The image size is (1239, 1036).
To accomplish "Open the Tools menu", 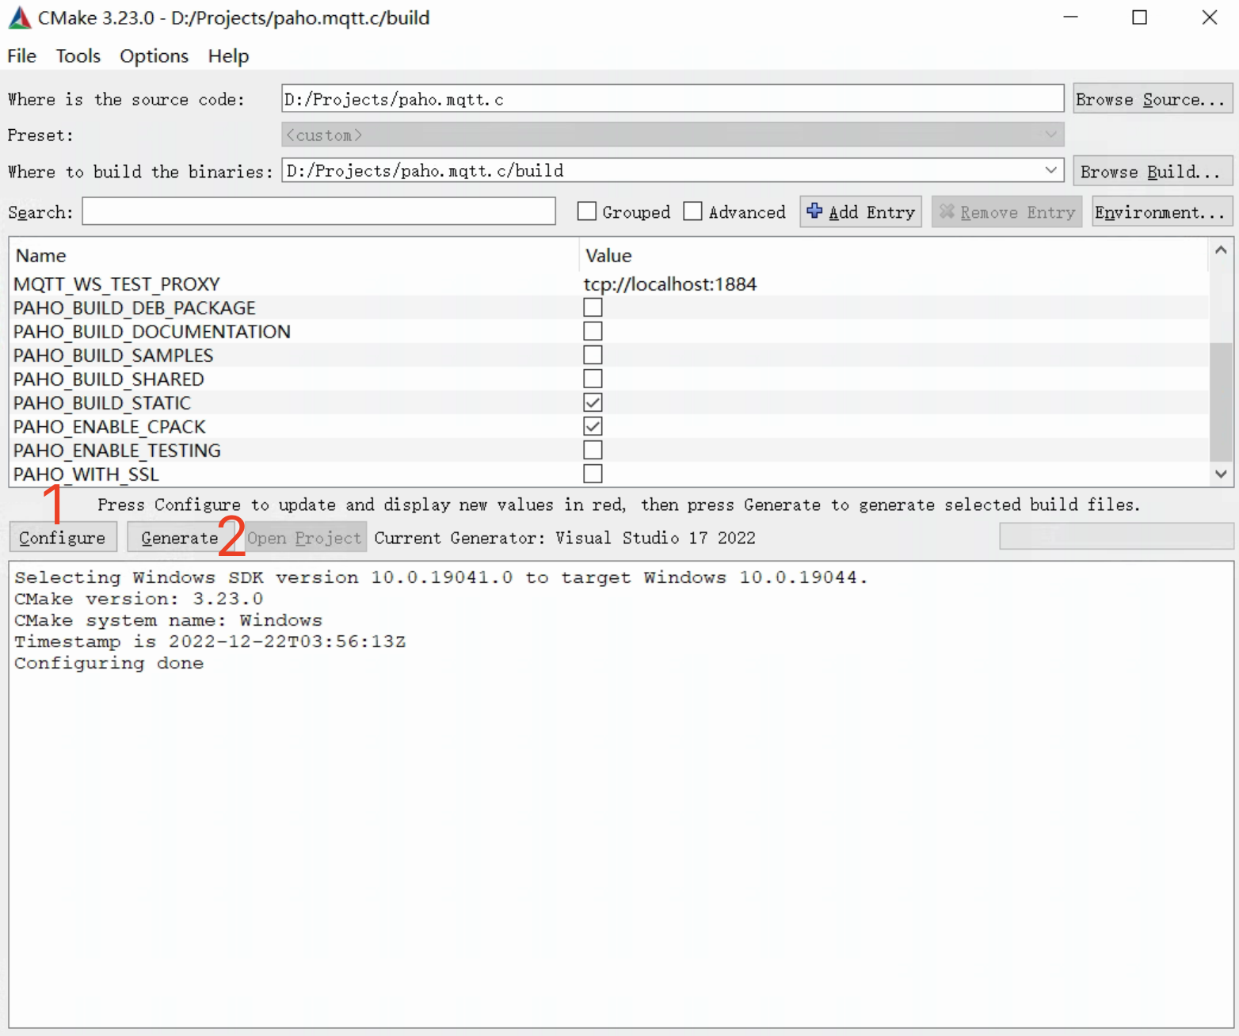I will (78, 56).
